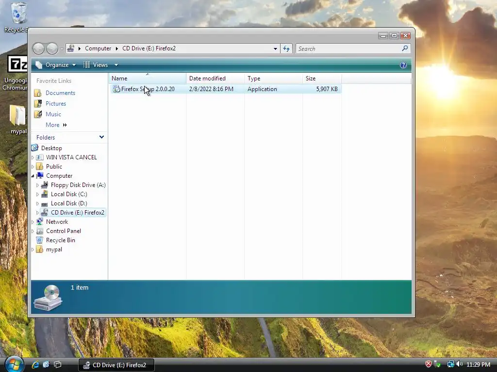Open the address bar history dropdown

(x=275, y=49)
